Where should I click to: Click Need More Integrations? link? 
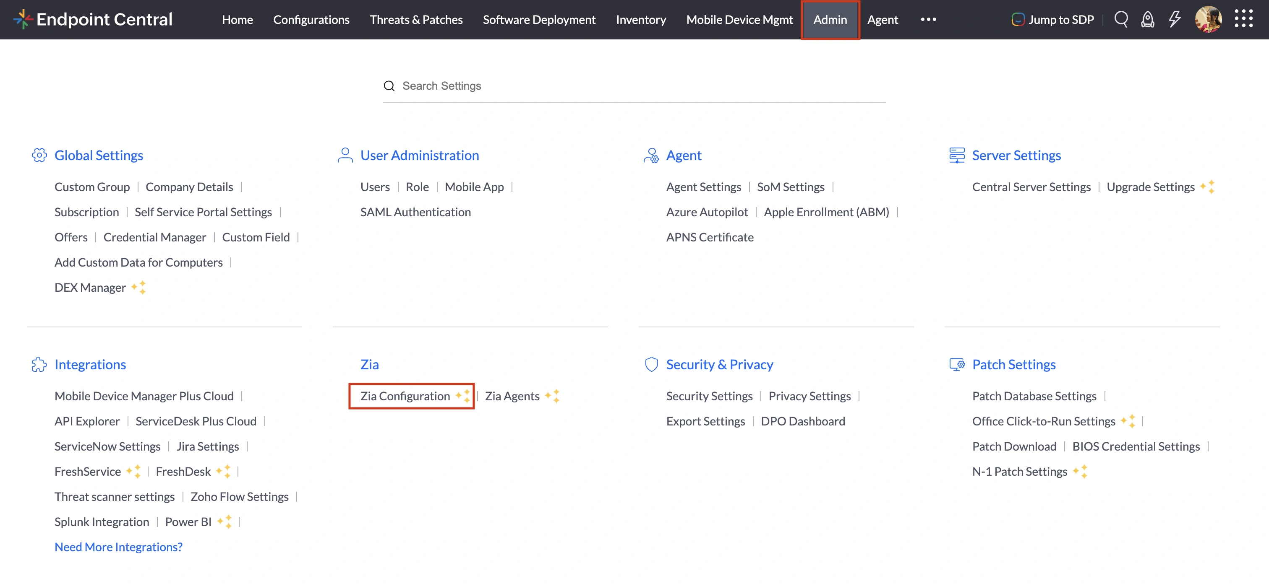(x=118, y=546)
